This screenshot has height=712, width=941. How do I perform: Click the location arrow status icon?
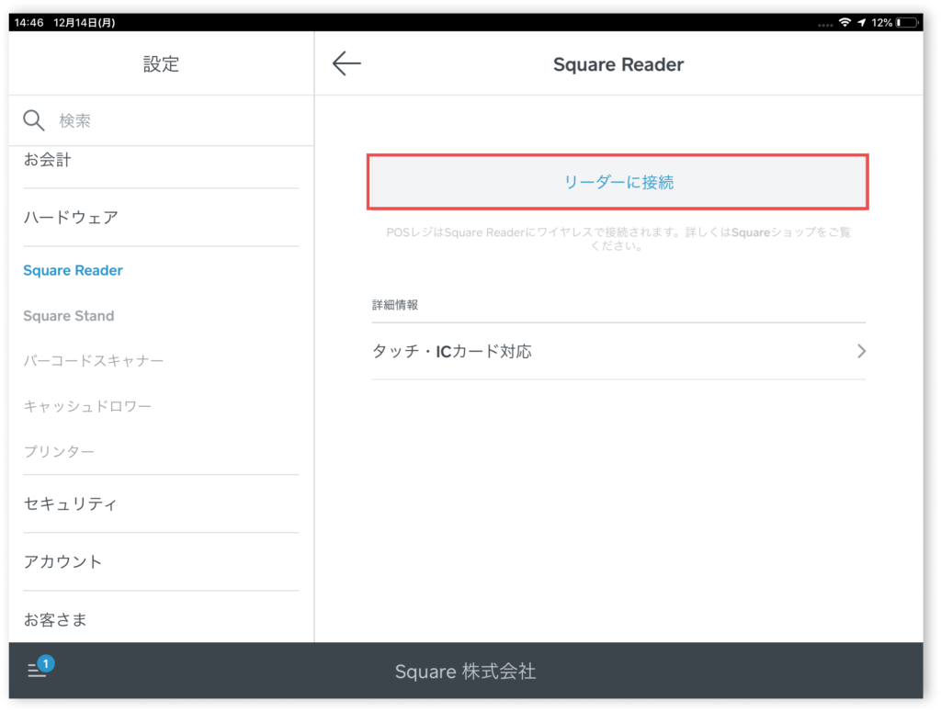click(x=862, y=22)
